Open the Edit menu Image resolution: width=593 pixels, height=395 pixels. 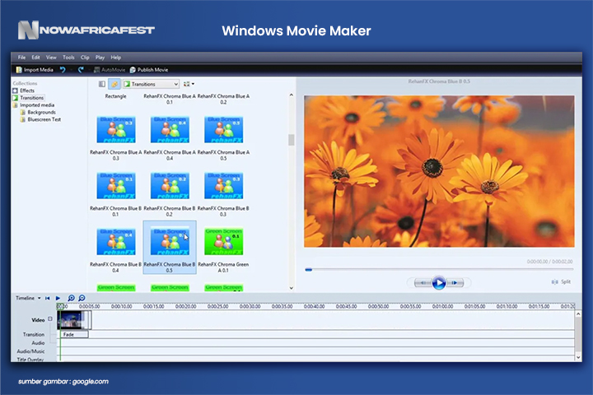point(35,58)
